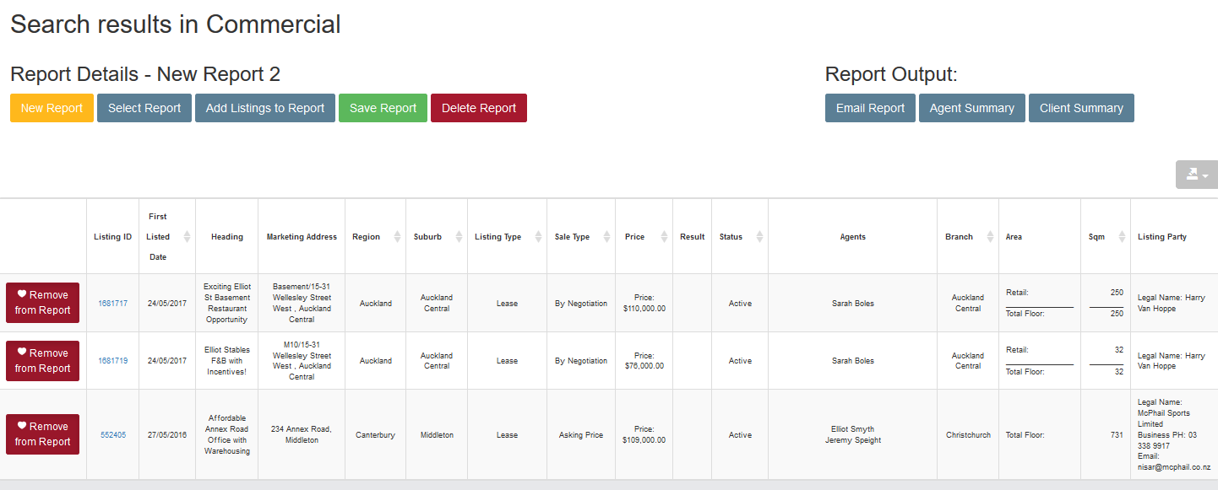This screenshot has height=490, width=1218.
Task: Email the report
Action: (x=870, y=108)
